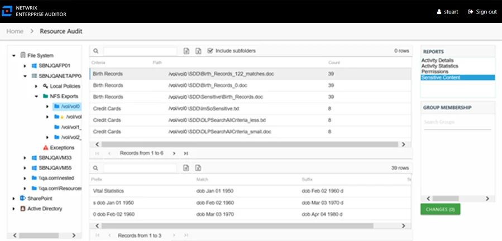Expand the Local Policies node

[x=36, y=86]
